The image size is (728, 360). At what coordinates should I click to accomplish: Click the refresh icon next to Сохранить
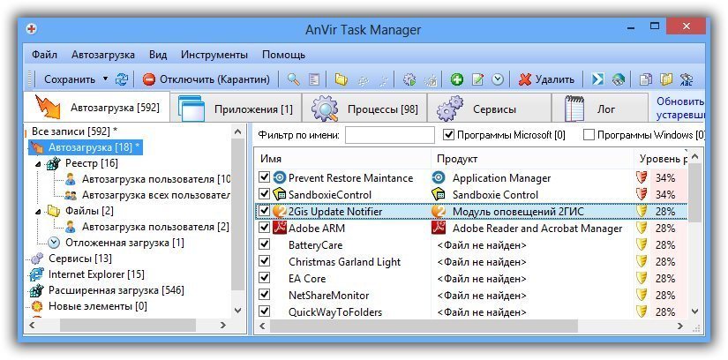tap(122, 79)
